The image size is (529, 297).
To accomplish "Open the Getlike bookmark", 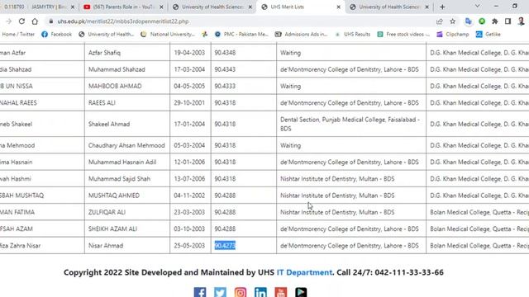I will 488,34.
